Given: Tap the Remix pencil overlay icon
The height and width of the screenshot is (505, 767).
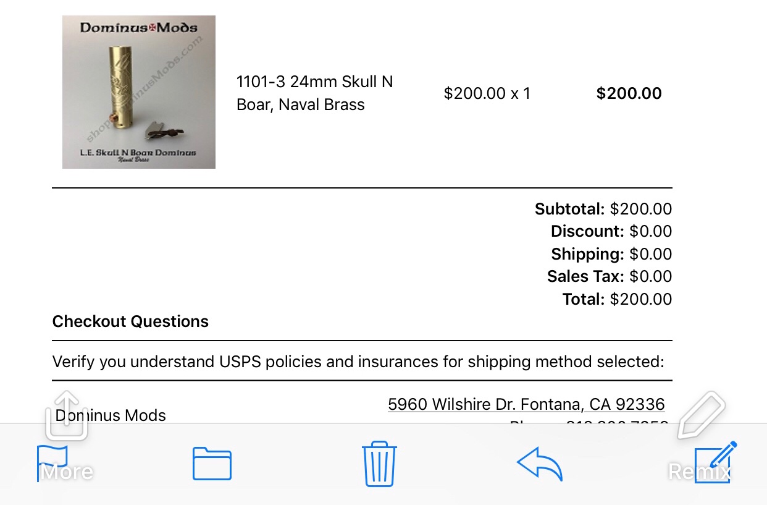Looking at the screenshot, I should pos(702,415).
